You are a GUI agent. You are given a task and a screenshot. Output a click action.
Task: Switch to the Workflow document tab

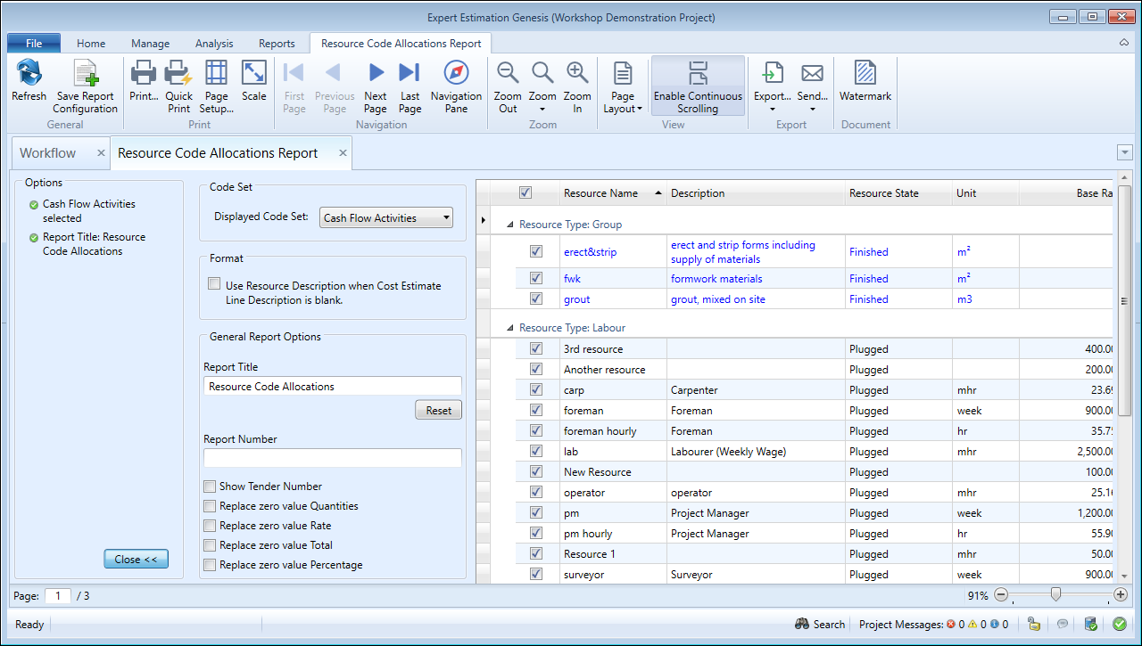tap(48, 153)
